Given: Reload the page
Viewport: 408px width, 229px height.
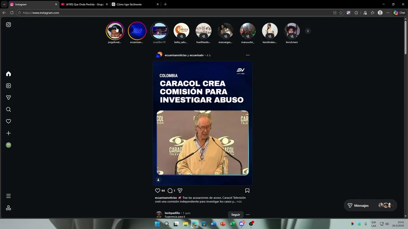Looking at the screenshot, I should (x=12, y=13).
